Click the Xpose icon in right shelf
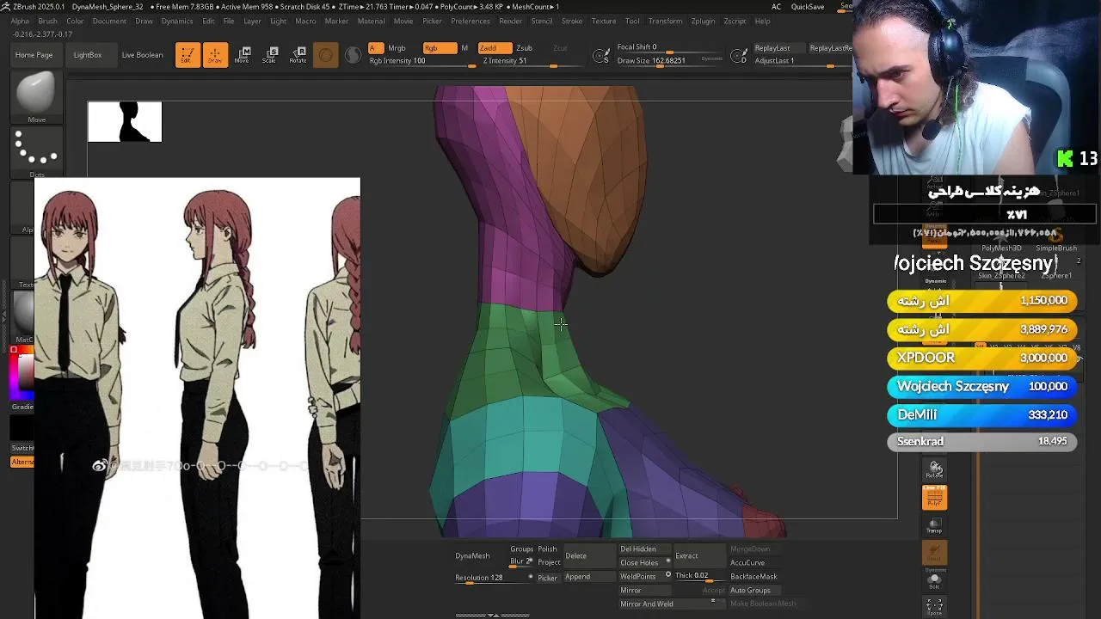Screen dimensions: 1101x619 (x=934, y=607)
